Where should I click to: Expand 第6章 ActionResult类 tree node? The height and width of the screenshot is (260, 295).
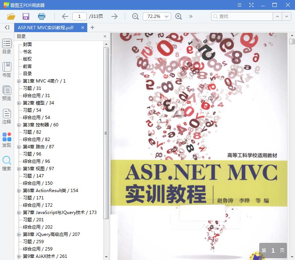coord(19,191)
